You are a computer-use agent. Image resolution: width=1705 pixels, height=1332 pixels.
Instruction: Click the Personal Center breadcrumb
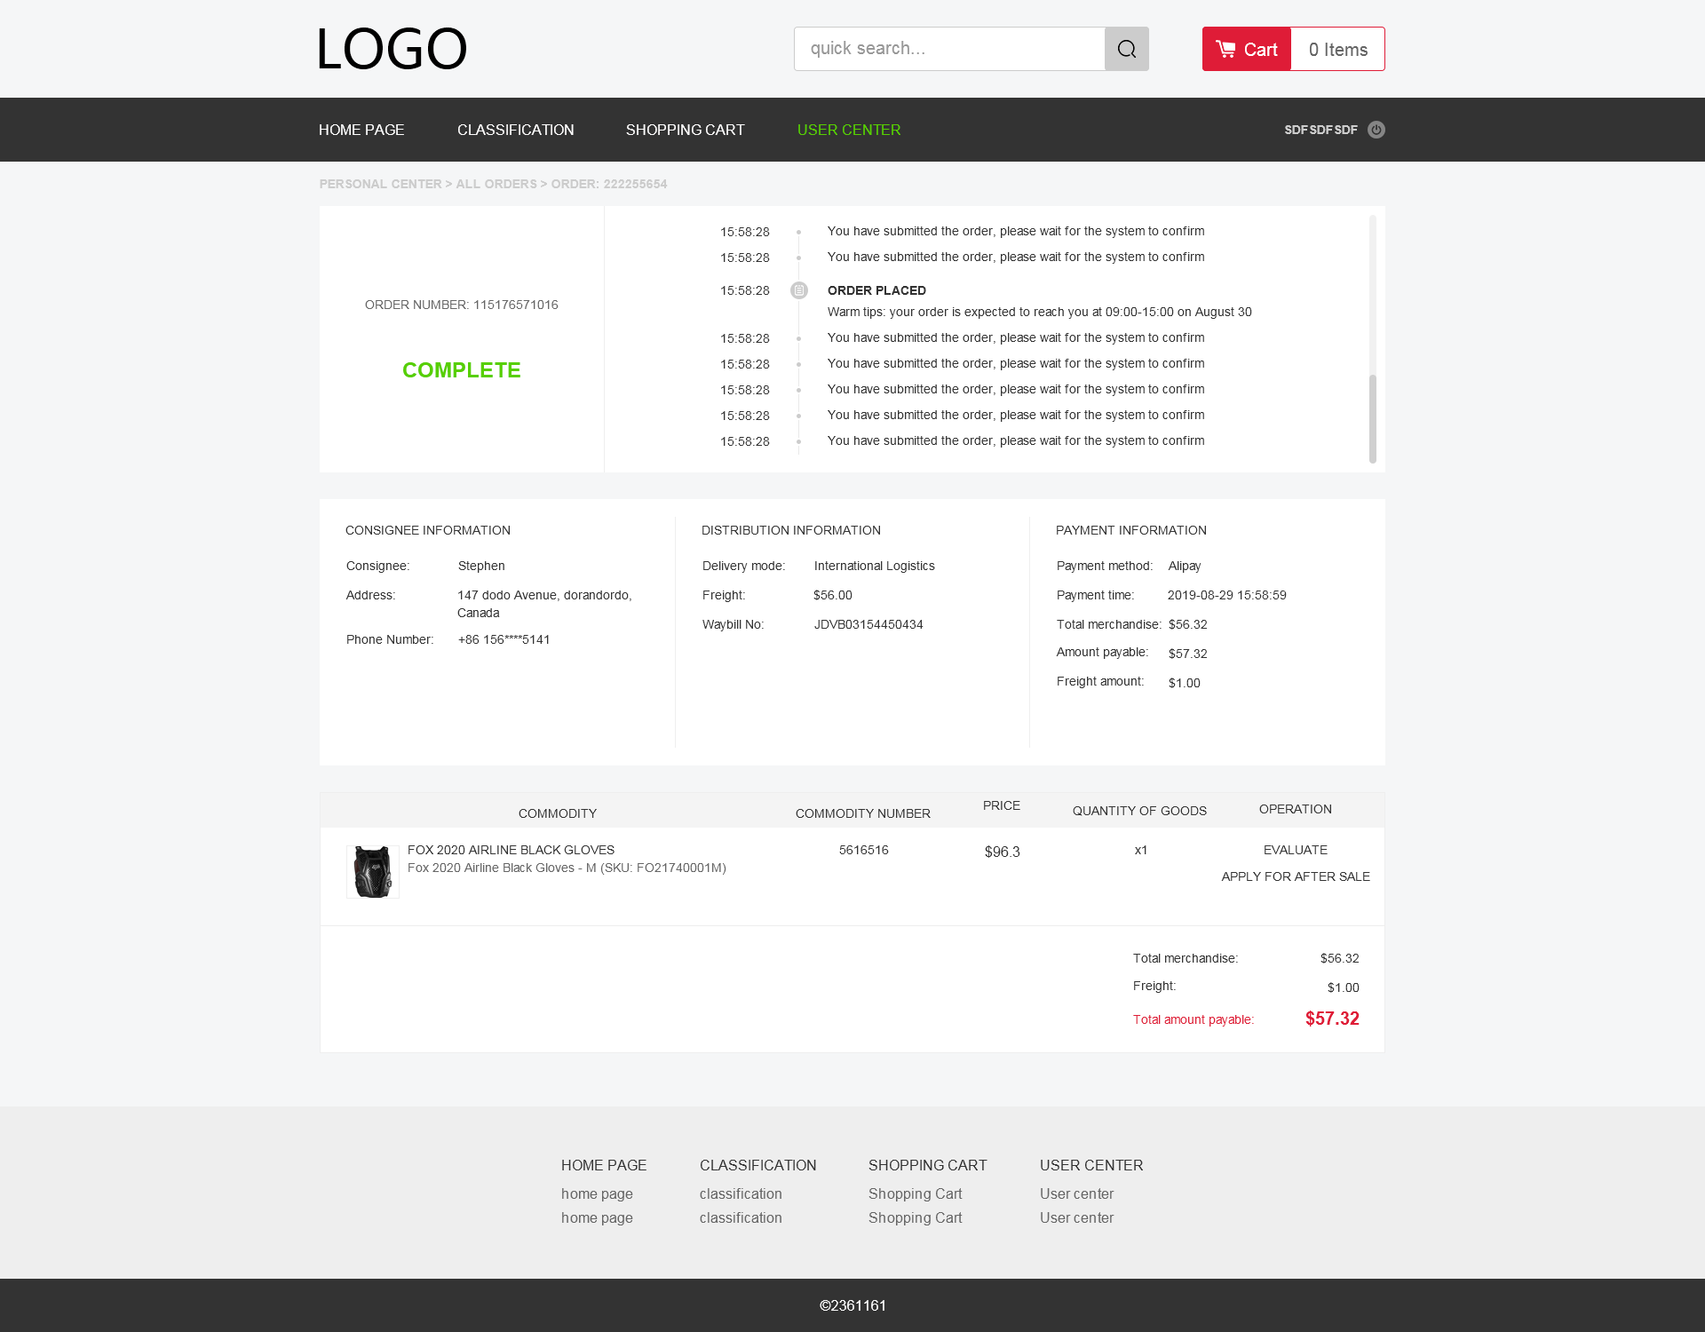[x=380, y=184]
